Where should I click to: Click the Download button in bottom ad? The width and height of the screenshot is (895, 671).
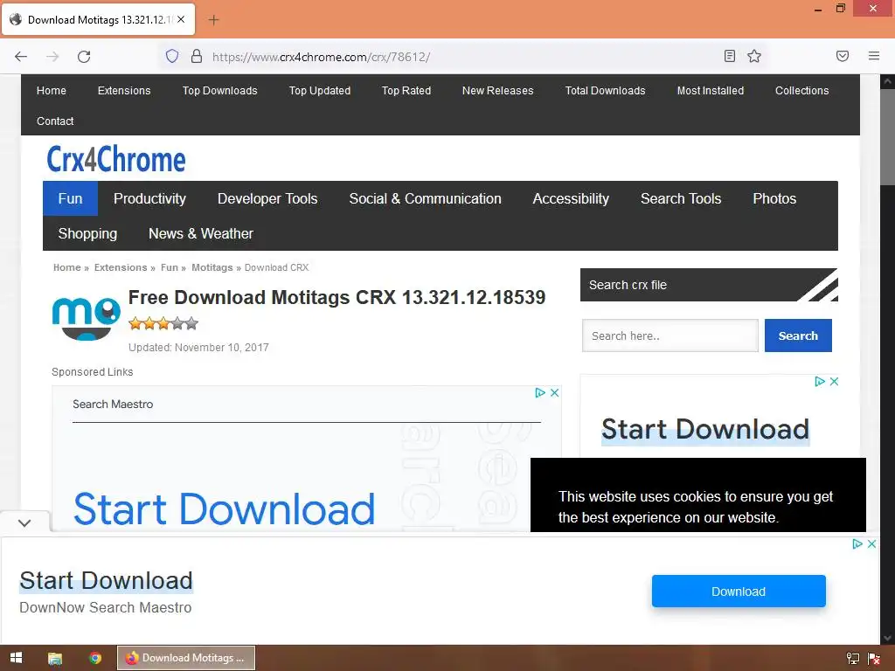(x=739, y=591)
